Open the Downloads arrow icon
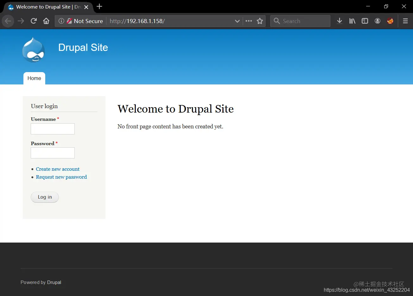 [340, 21]
